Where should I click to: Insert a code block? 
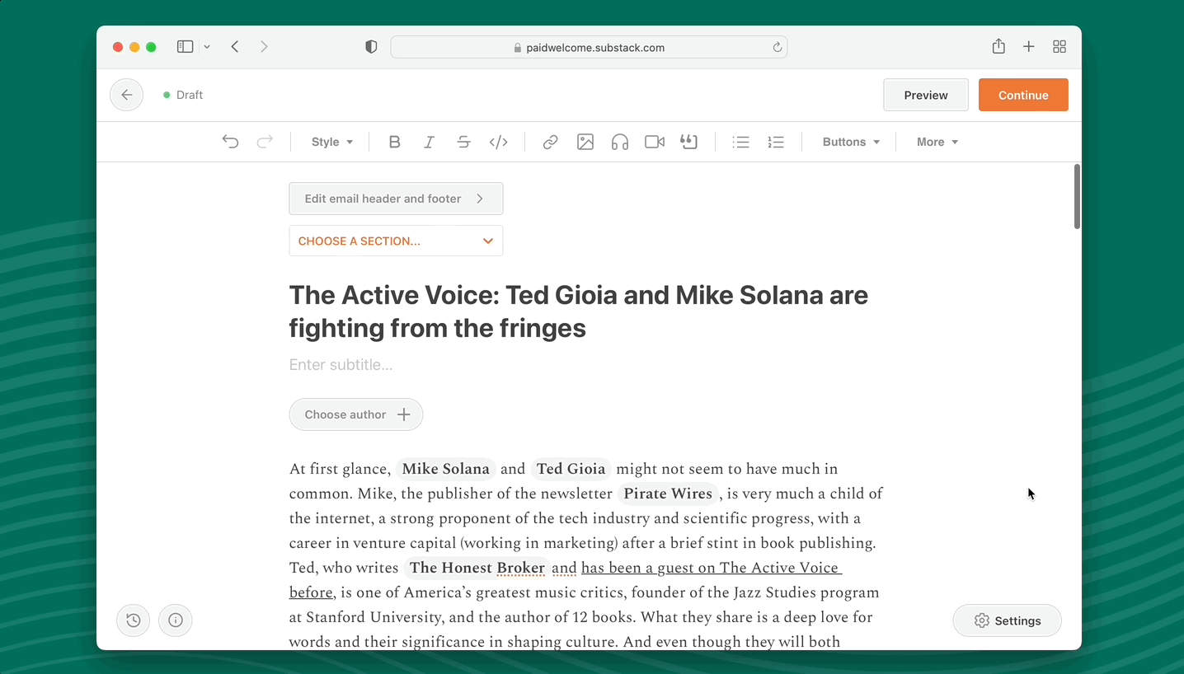498,142
